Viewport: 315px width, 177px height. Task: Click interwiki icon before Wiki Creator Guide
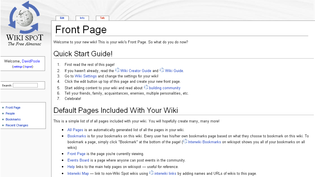[117, 70]
